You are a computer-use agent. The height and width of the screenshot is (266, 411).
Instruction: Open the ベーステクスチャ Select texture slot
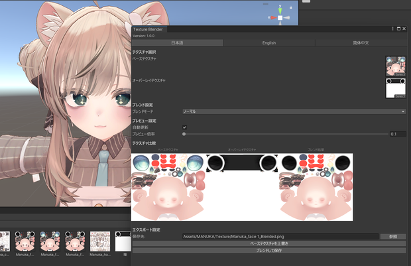396,66
